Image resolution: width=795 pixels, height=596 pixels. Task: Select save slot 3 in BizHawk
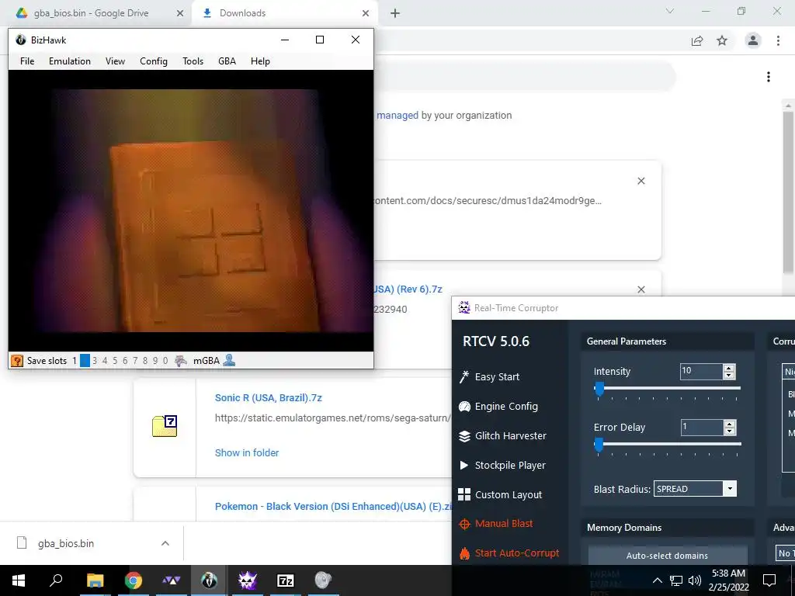95,361
